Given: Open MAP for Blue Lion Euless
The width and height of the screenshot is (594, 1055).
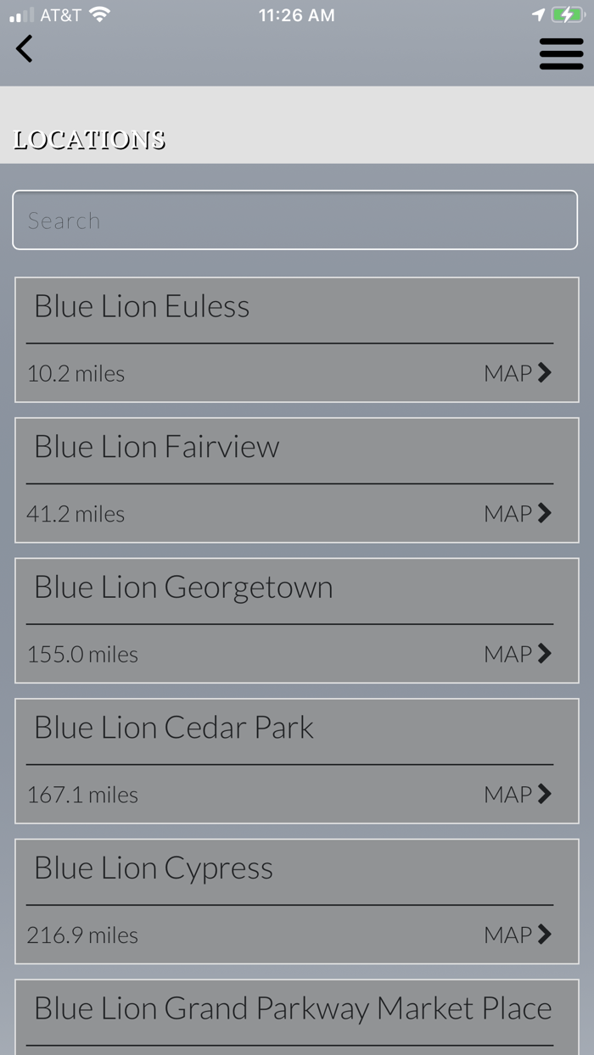Looking at the screenshot, I should pyautogui.click(x=518, y=373).
